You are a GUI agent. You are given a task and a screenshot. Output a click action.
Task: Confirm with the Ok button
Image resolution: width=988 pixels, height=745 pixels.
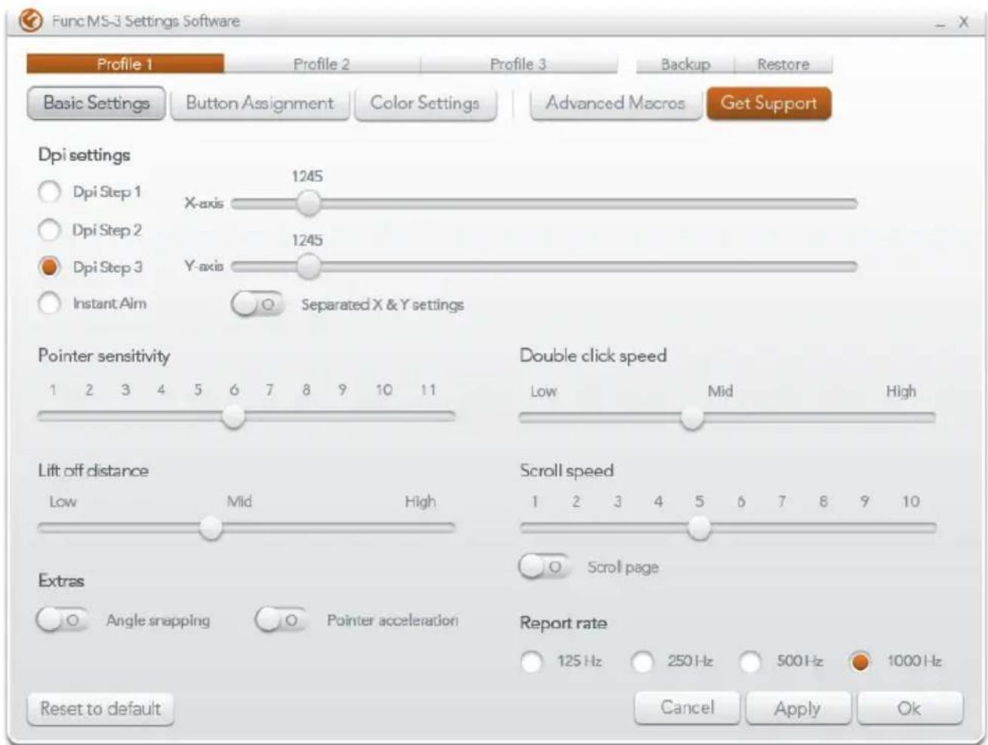click(x=910, y=708)
